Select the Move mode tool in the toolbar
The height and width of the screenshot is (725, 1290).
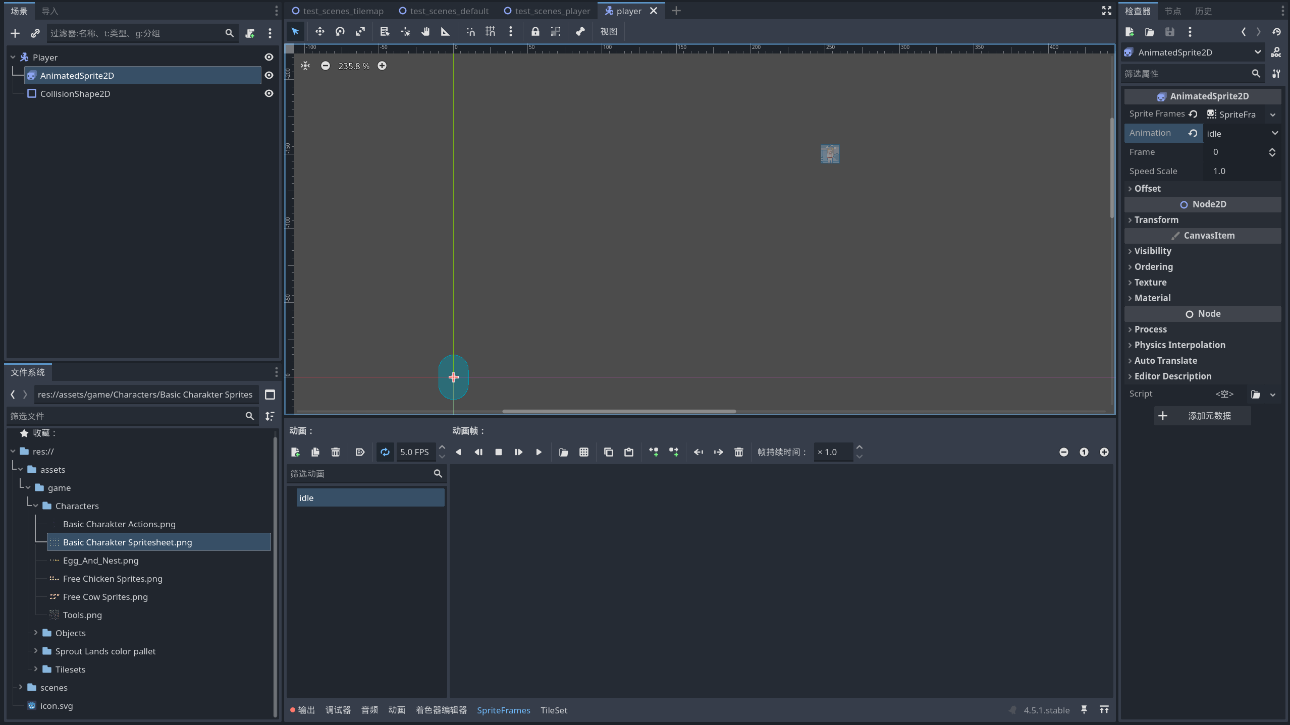tap(319, 32)
